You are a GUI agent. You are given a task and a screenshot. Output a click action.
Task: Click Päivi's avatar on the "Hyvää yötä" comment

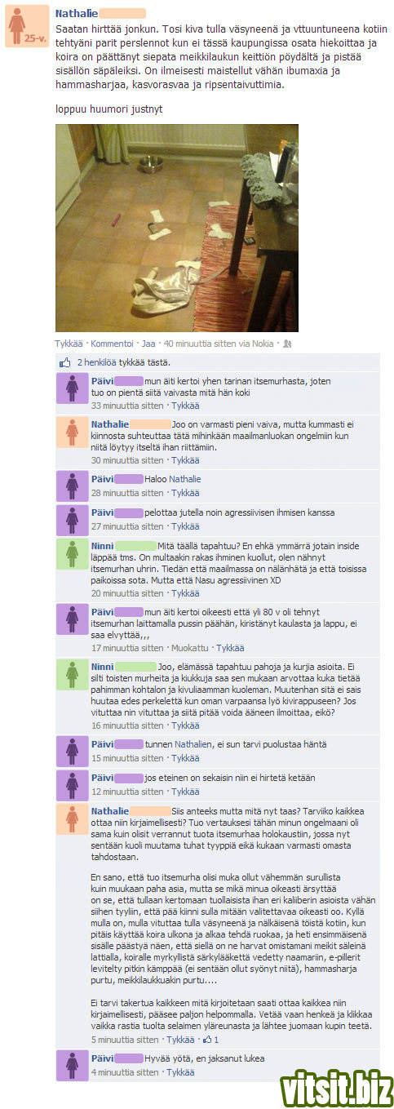(72, 1066)
